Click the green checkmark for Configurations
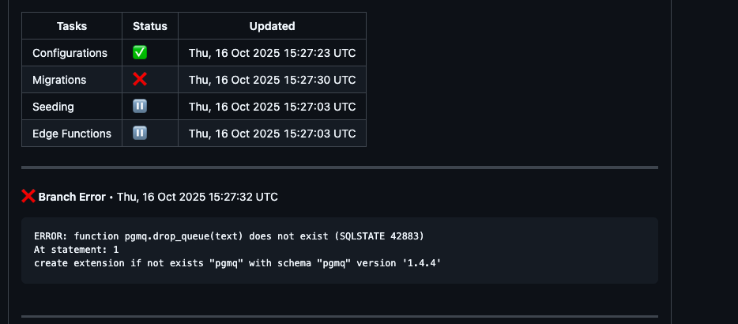Viewport: 738px width, 324px height. click(140, 53)
